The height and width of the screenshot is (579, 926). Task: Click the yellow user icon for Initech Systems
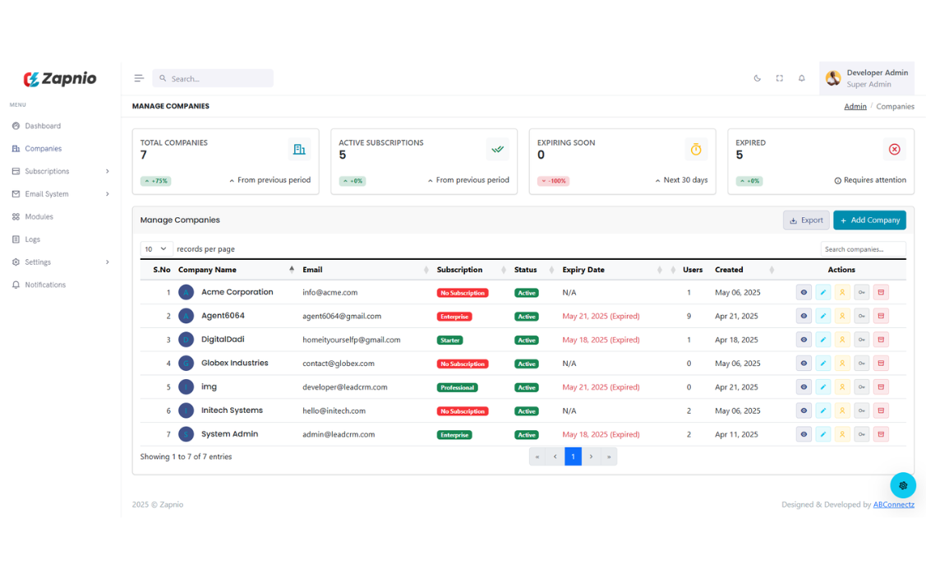[842, 410]
